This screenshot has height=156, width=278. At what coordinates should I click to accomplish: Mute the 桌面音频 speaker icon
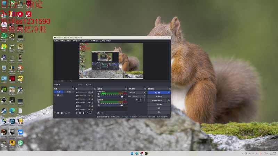pyautogui.click(x=99, y=105)
